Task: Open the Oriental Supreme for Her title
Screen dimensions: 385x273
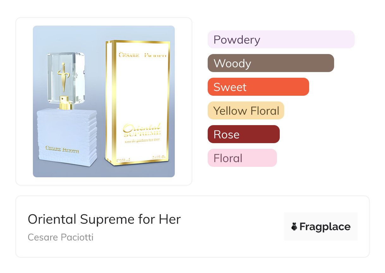Action: click(104, 219)
